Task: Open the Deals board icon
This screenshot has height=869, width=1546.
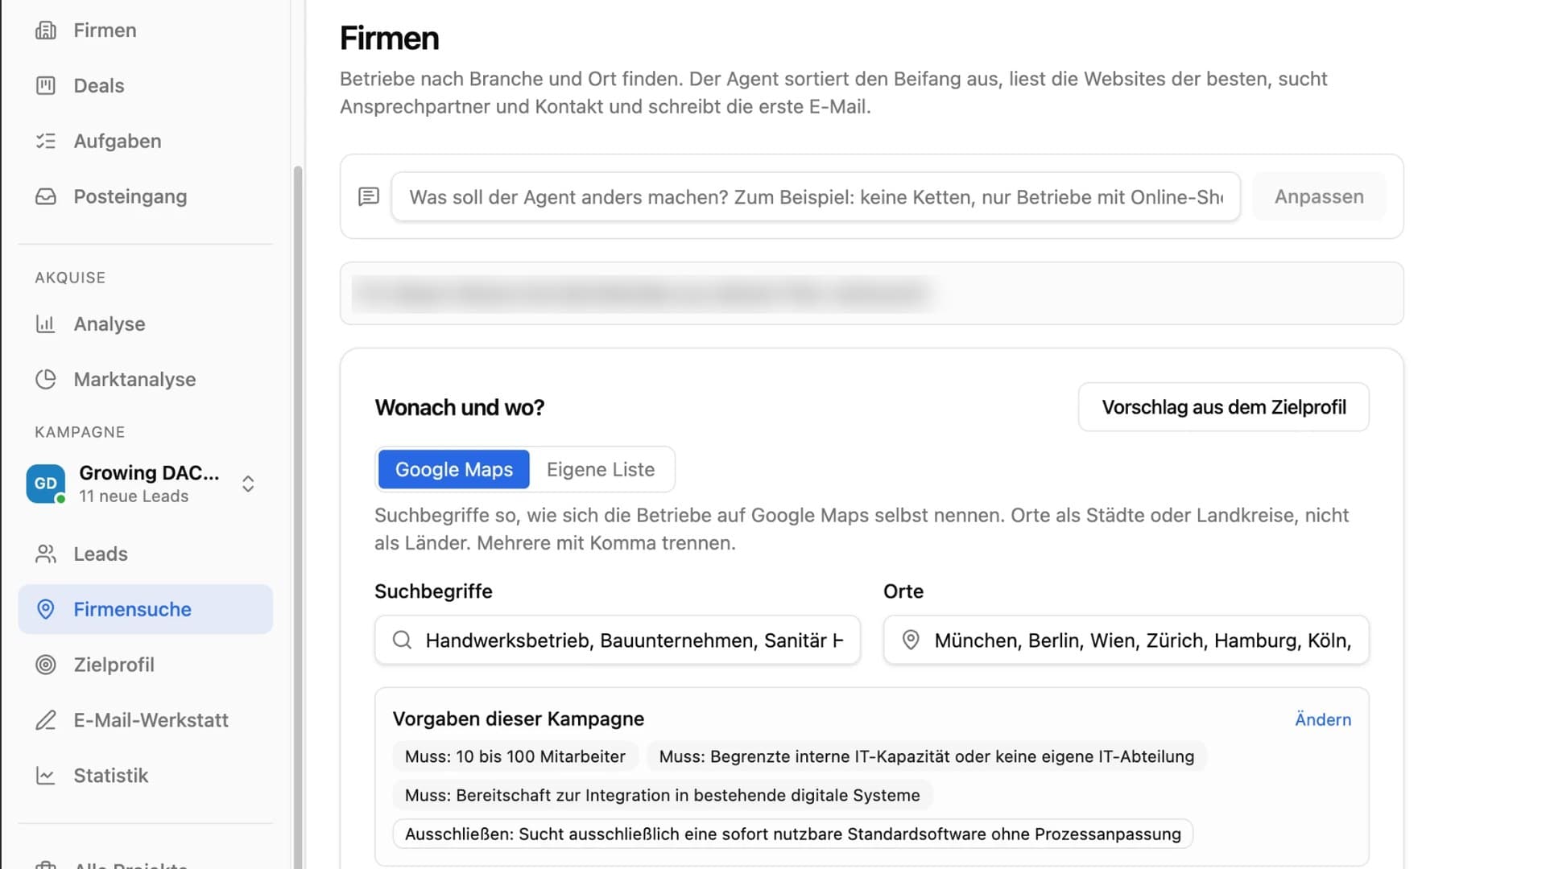Action: pos(46,86)
